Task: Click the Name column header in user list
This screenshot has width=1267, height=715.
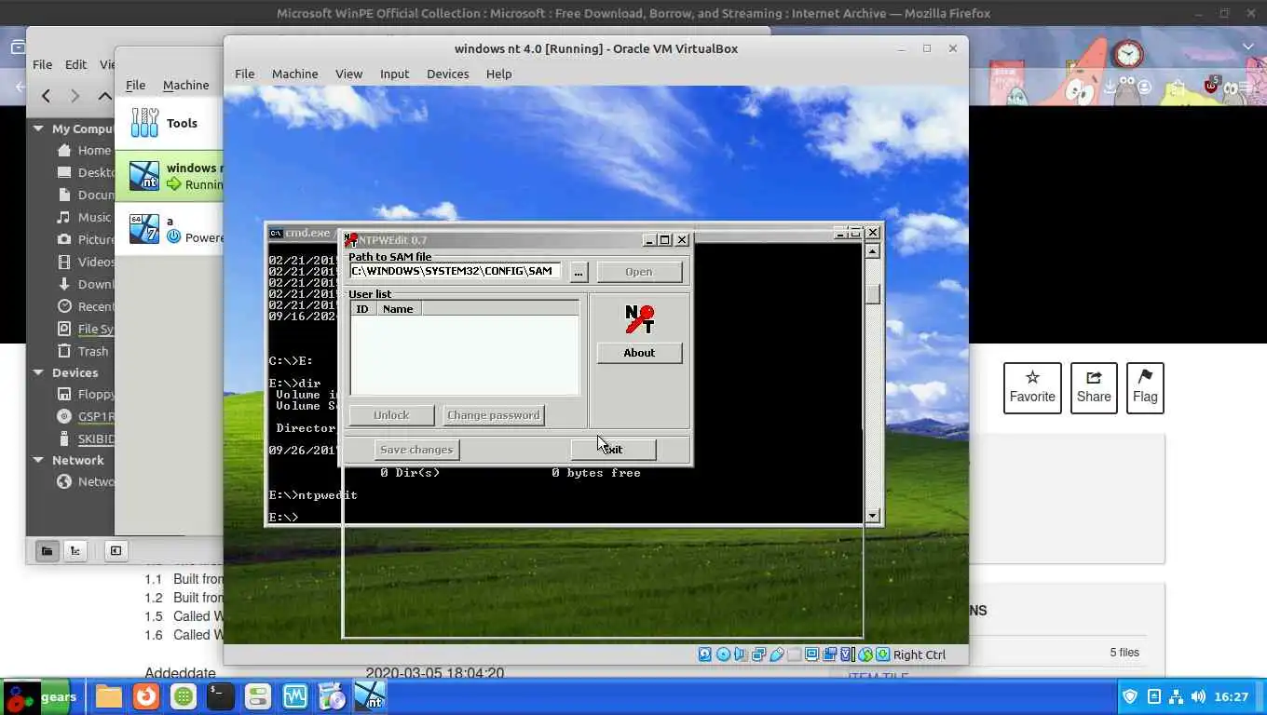Action: tap(398, 308)
